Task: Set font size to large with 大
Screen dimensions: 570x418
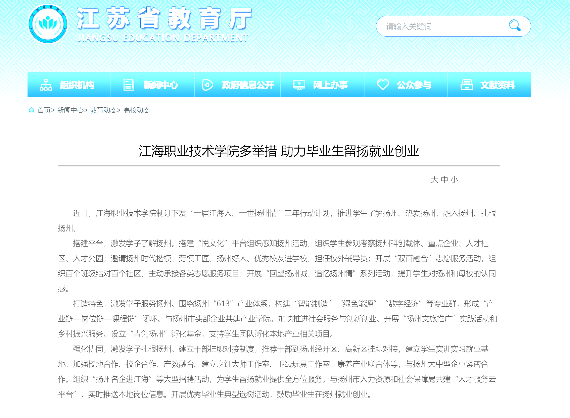Action: click(434, 180)
